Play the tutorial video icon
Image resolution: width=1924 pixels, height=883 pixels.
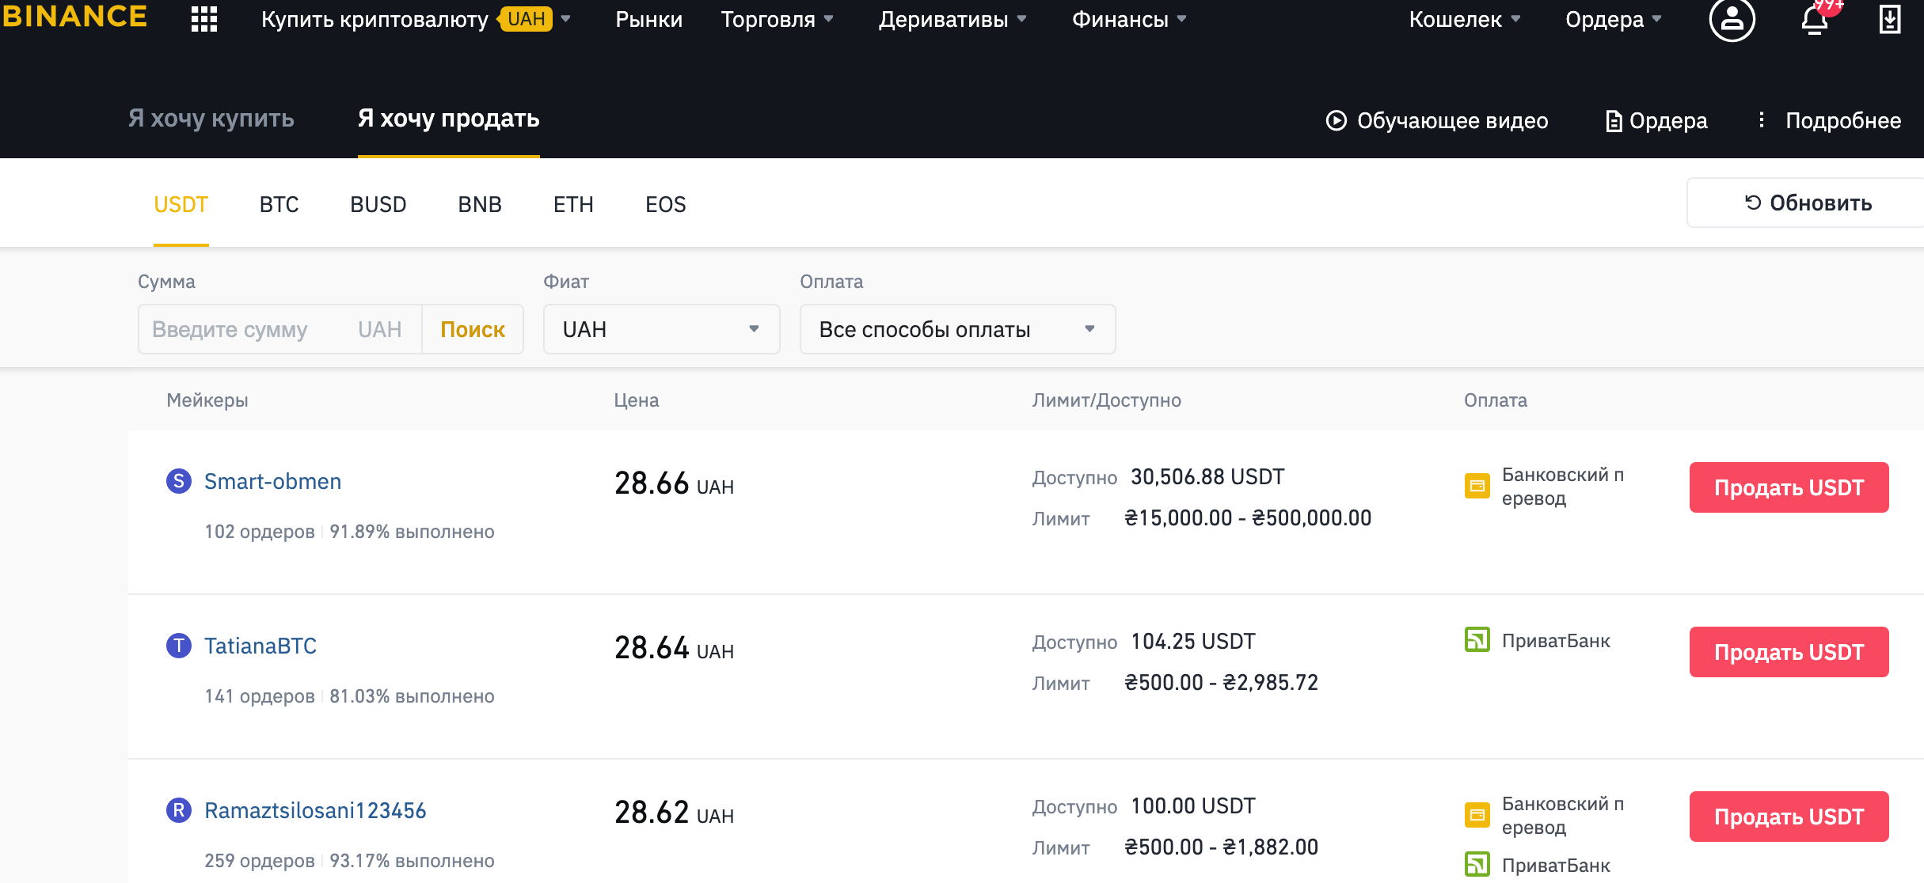[x=1337, y=120]
